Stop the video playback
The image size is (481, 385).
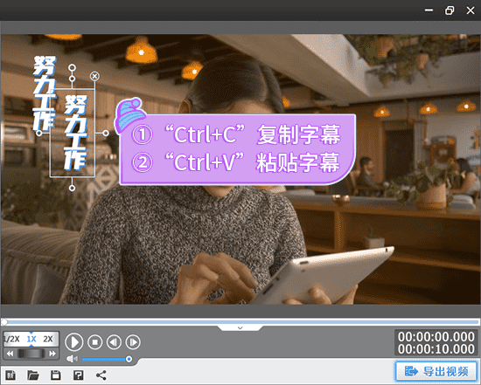94,342
